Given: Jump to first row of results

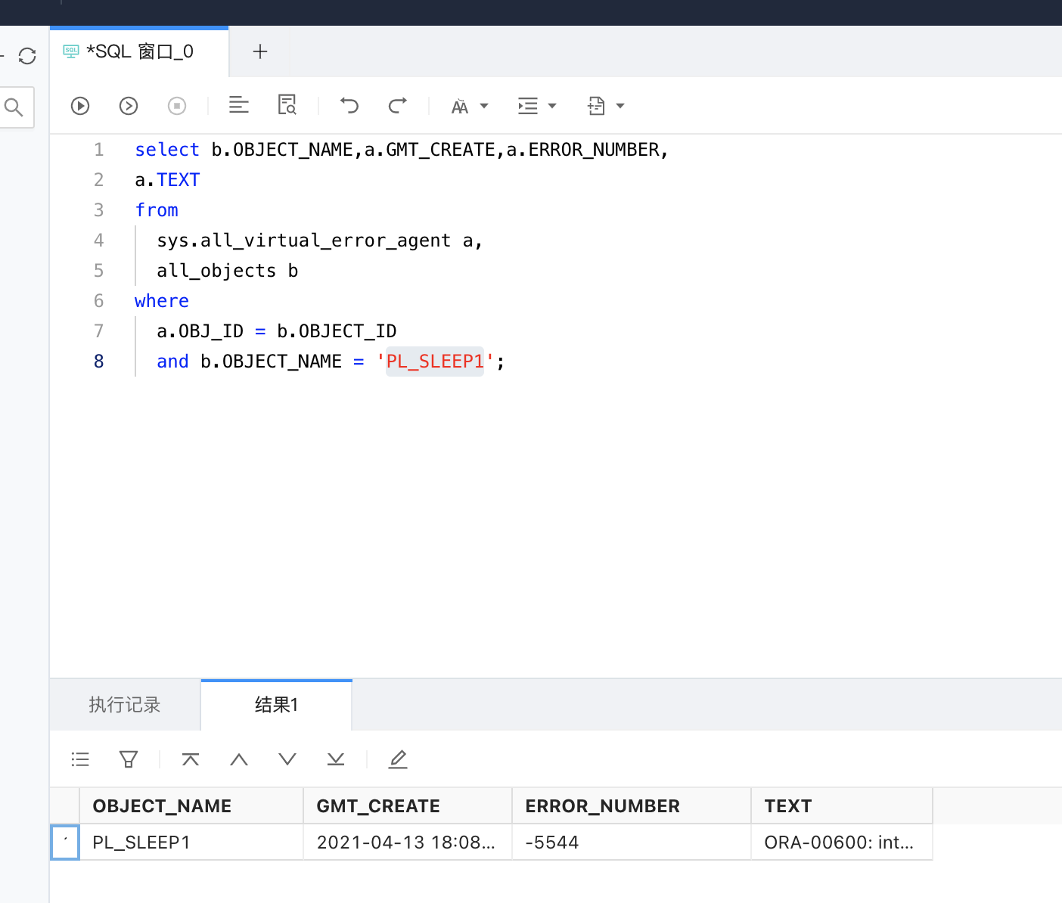Looking at the screenshot, I should (x=191, y=759).
